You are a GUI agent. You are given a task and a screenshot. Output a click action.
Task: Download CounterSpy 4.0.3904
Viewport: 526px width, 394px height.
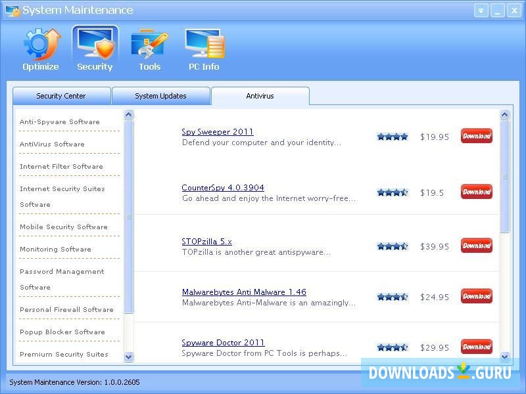475,192
